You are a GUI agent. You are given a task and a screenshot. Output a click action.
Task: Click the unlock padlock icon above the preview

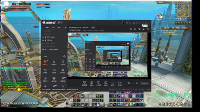[x=135, y=29]
